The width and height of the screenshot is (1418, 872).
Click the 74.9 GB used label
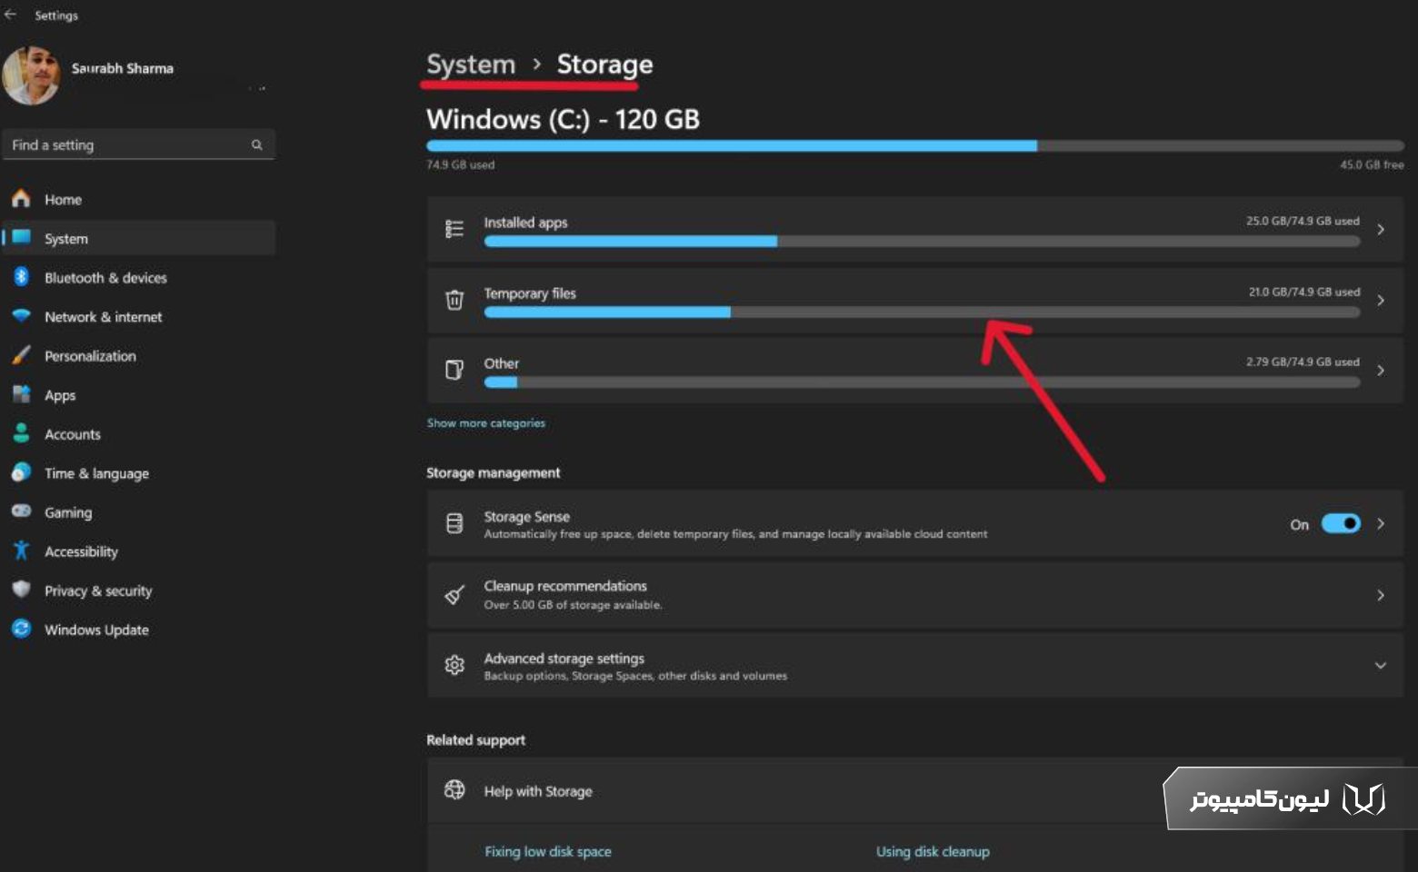click(x=460, y=164)
